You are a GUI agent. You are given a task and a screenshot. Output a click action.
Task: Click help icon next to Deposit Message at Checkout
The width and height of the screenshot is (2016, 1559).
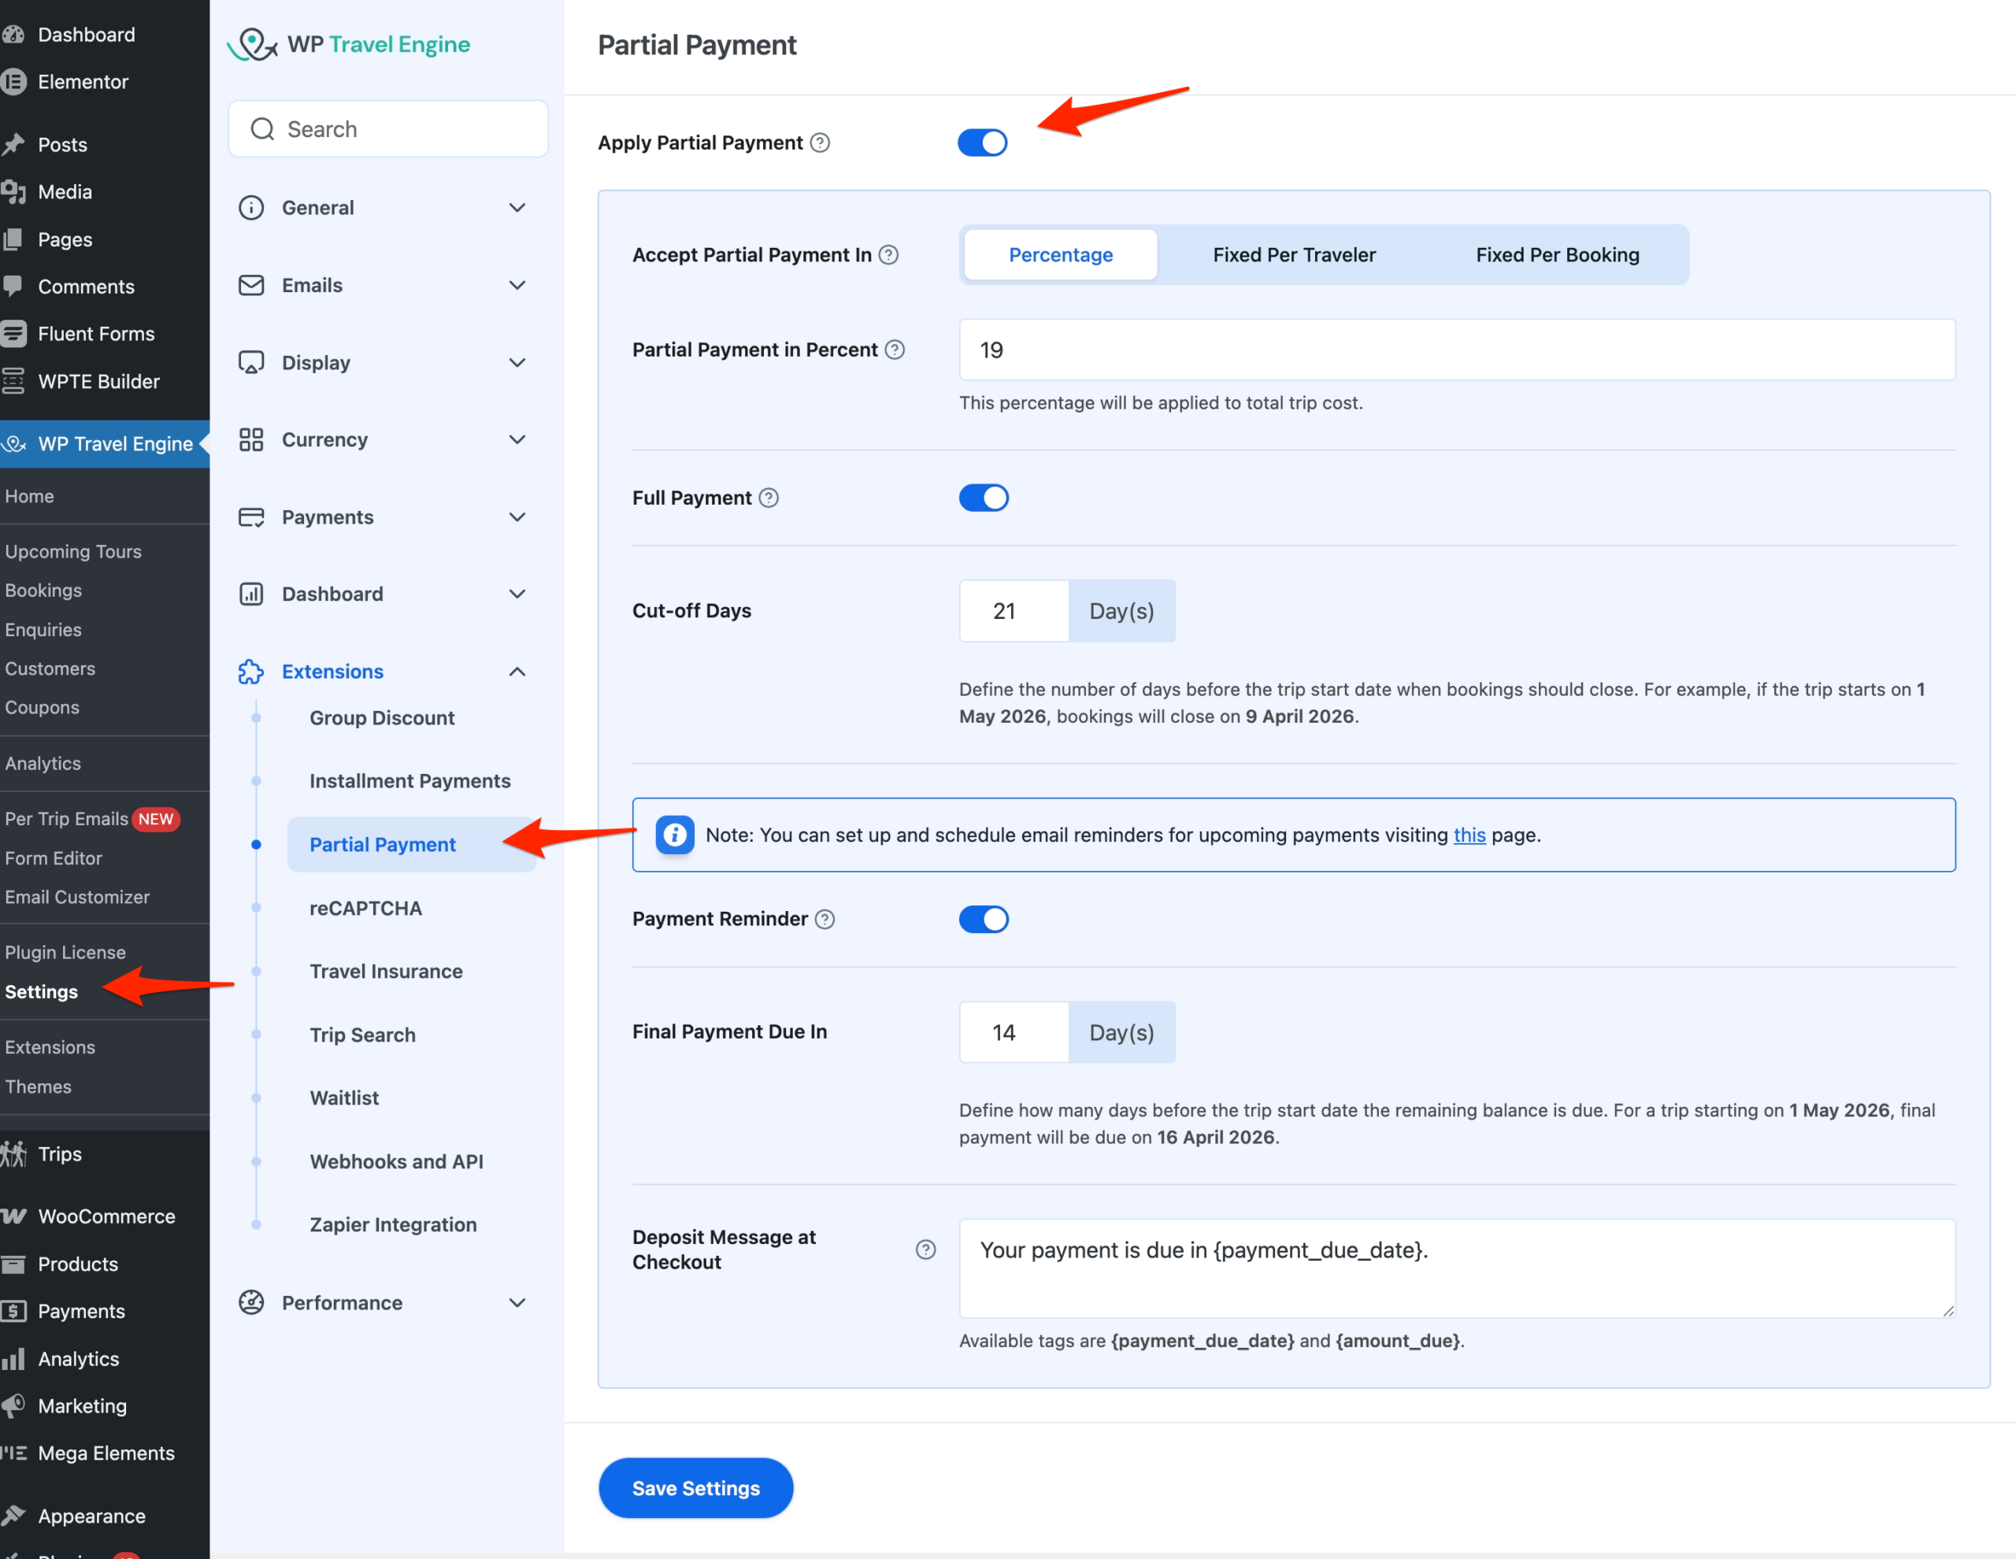tap(925, 1250)
